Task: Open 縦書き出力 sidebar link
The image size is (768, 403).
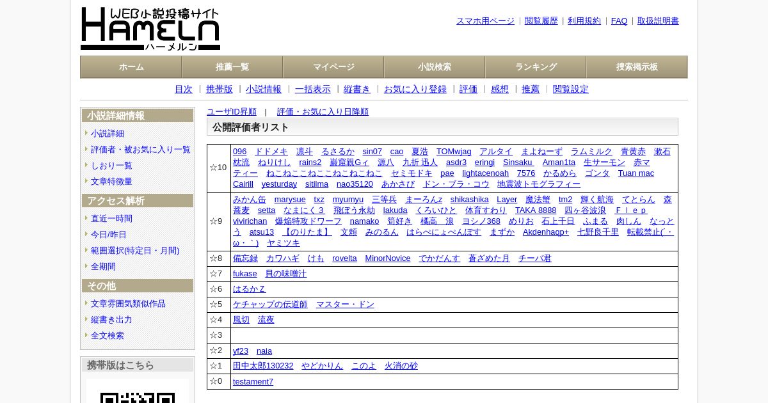Action: 111,320
